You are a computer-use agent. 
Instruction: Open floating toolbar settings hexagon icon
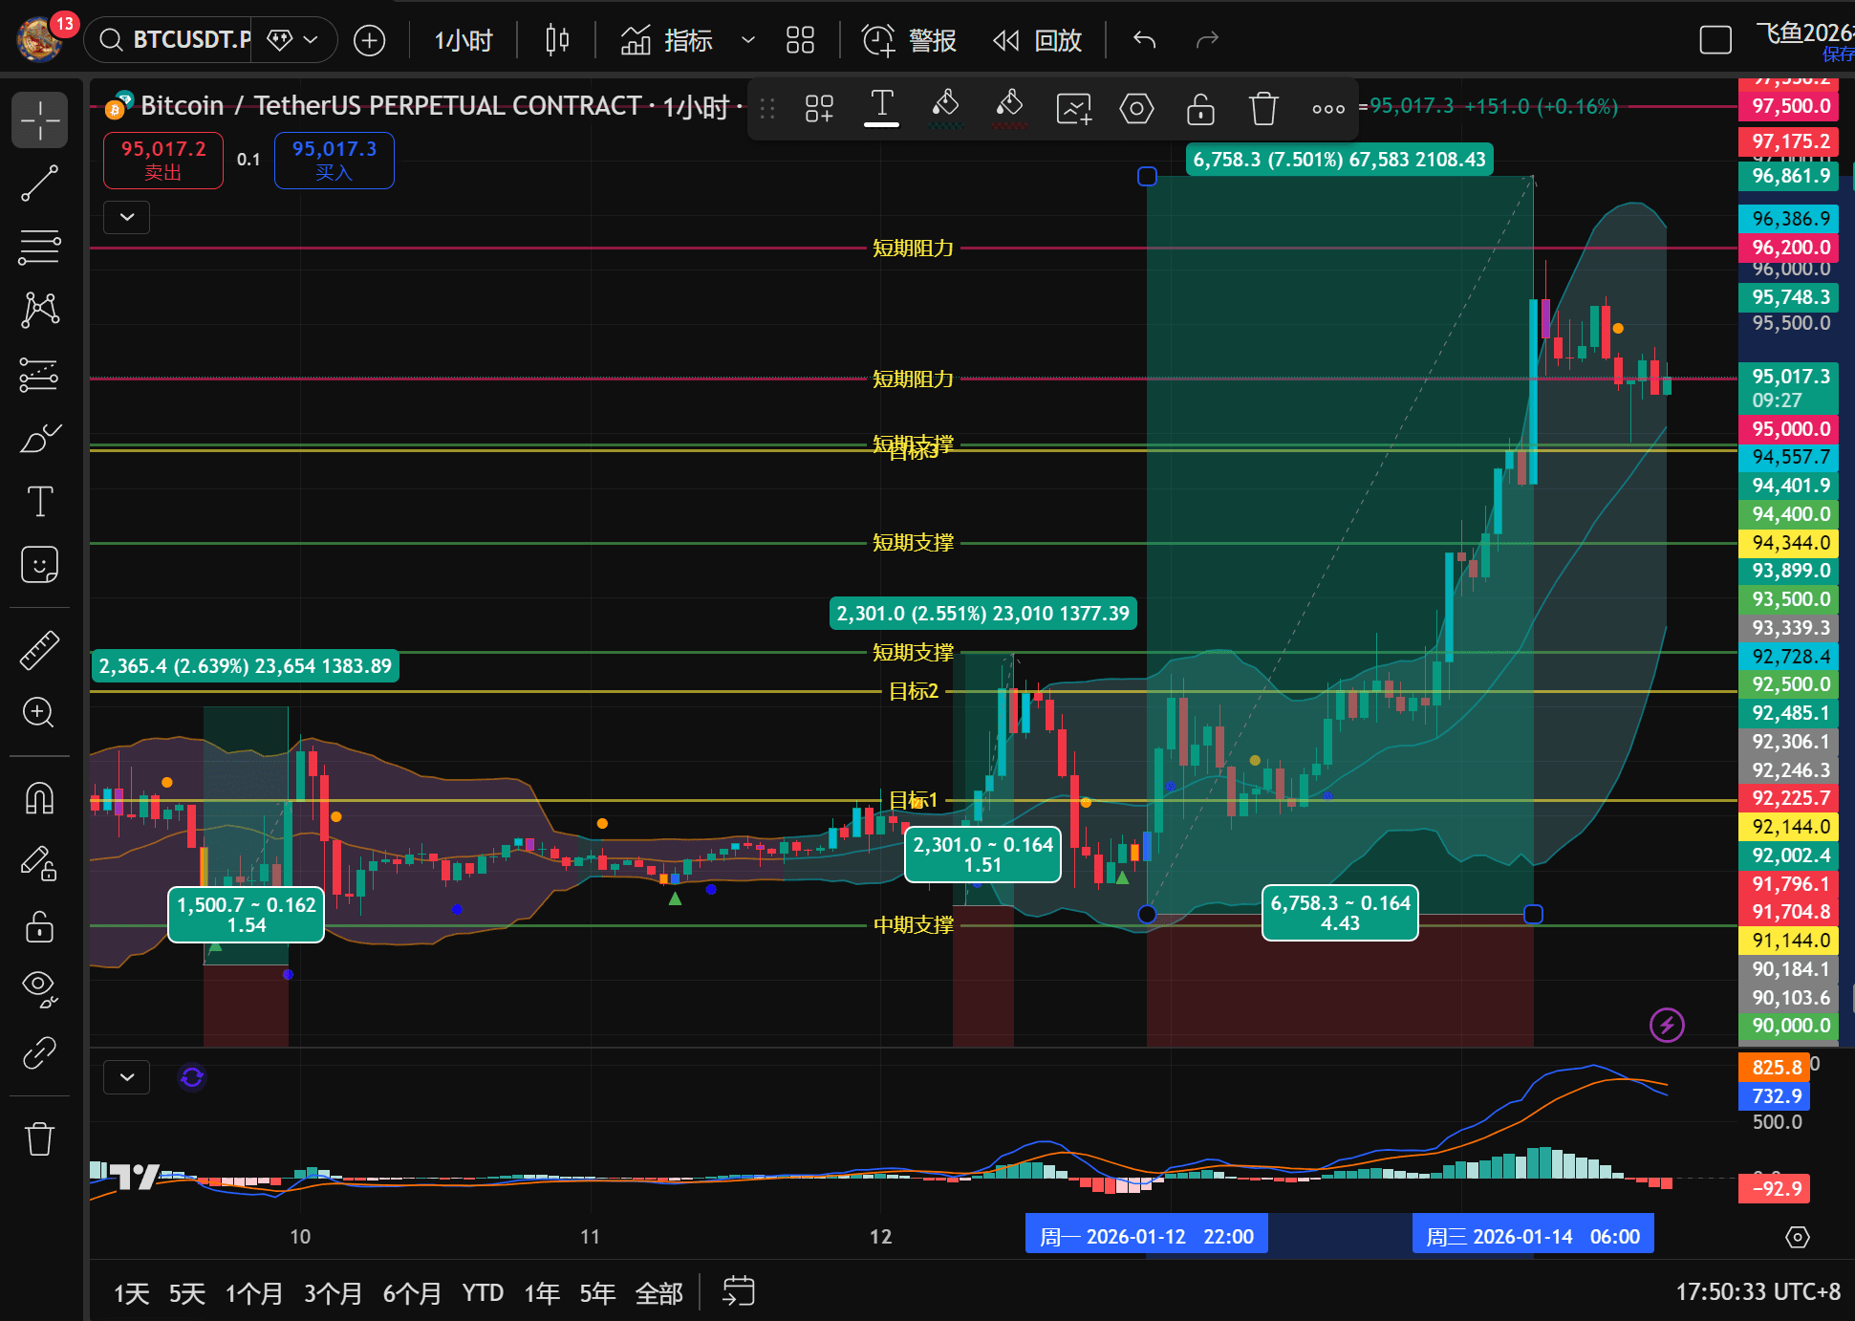(x=1136, y=109)
